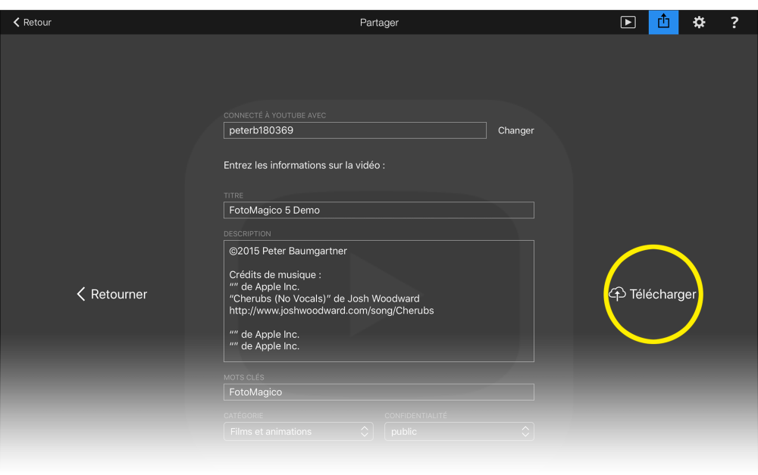
Task: Open the slideshow play preview icon
Action: [628, 22]
